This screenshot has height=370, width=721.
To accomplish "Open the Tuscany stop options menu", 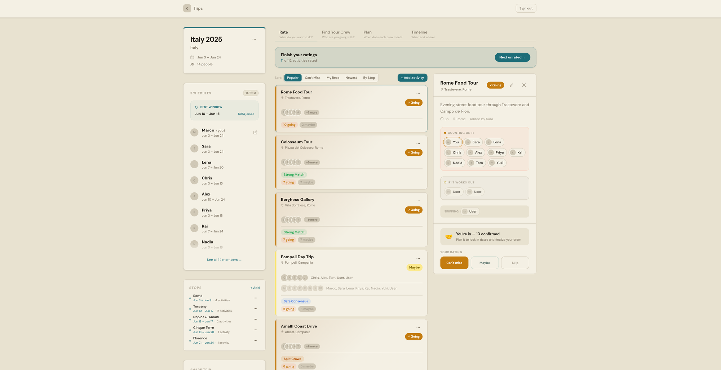I will click(255, 309).
